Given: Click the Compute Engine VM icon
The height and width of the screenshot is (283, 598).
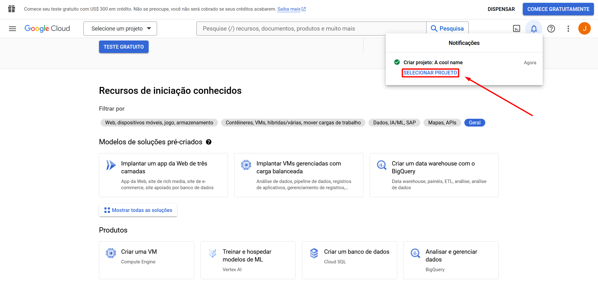Looking at the screenshot, I should 111,253.
